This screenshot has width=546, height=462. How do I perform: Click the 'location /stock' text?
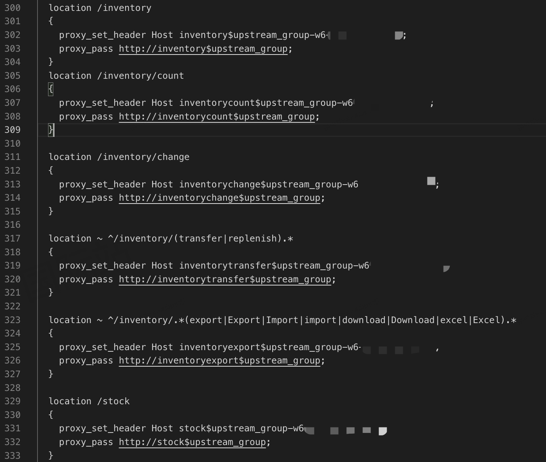89,401
